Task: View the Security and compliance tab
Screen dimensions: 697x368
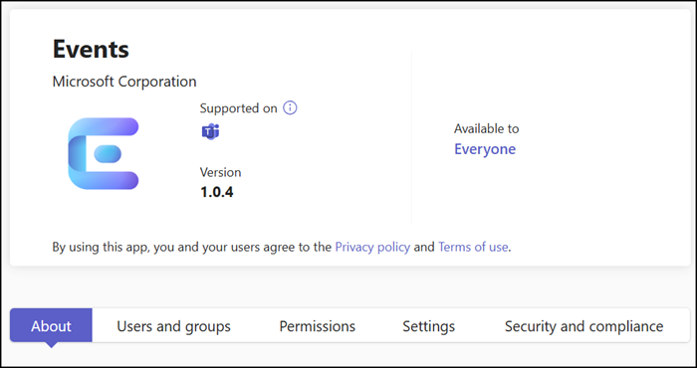Action: pos(583,326)
